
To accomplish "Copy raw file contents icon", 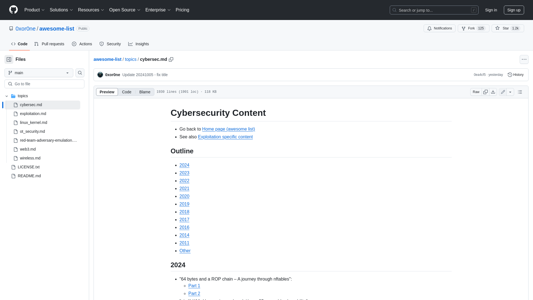I will tap(486, 92).
